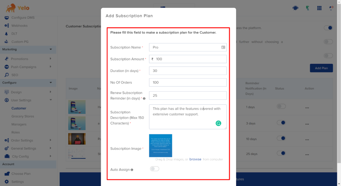Click the Subscription Amount field

click(x=188, y=59)
